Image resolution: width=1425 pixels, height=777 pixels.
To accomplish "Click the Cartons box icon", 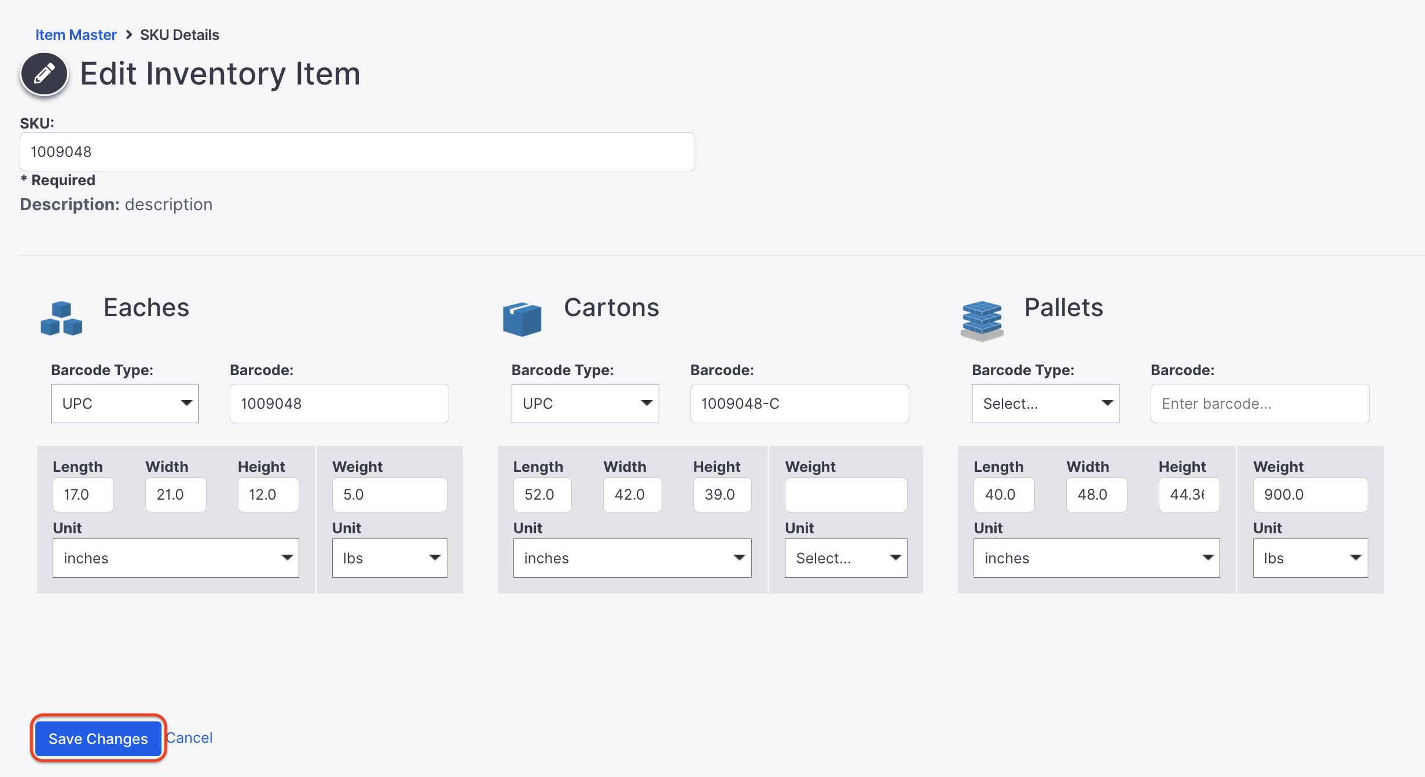I will click(x=522, y=319).
